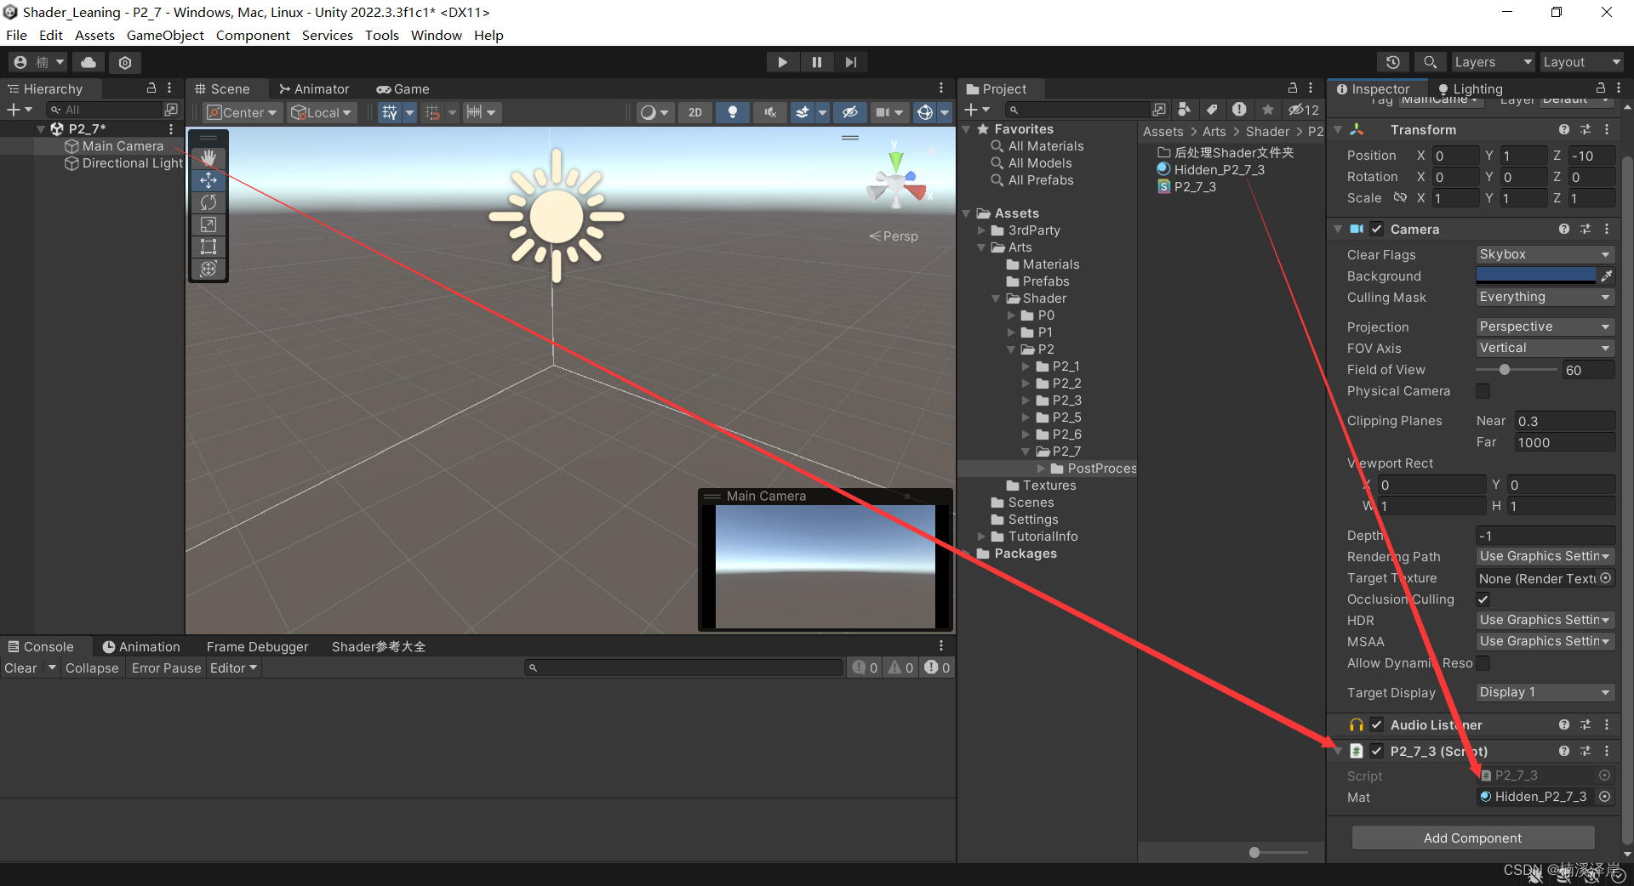
Task: Uncheck the Occlusion Culling checkbox
Action: 1483,599
